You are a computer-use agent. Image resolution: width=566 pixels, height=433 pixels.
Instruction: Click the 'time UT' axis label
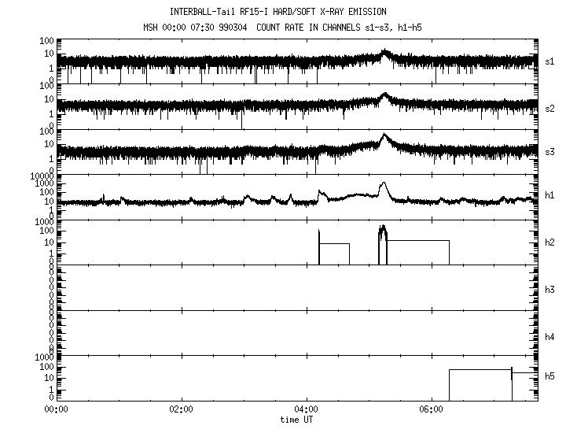[x=297, y=419]
